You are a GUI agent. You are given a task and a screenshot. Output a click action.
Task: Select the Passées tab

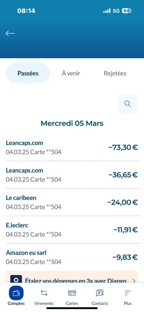[x=28, y=73]
